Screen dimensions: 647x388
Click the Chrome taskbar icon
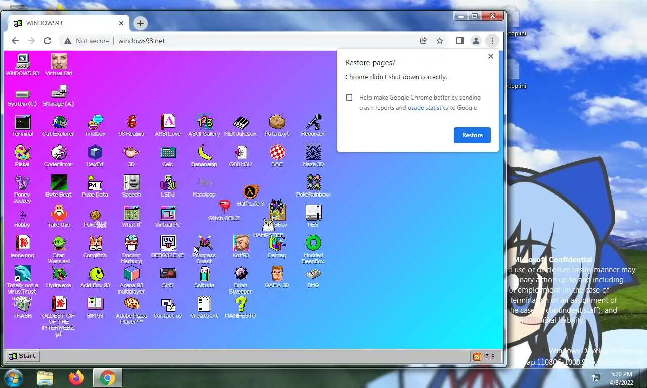click(x=107, y=378)
